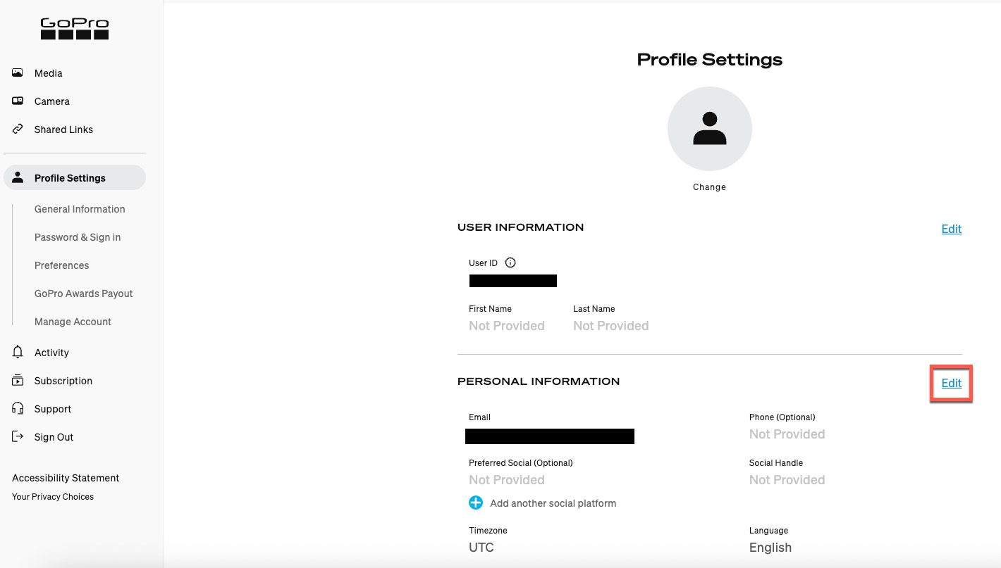Click Change under the profile picture
This screenshot has height=568, width=1001.
(709, 187)
